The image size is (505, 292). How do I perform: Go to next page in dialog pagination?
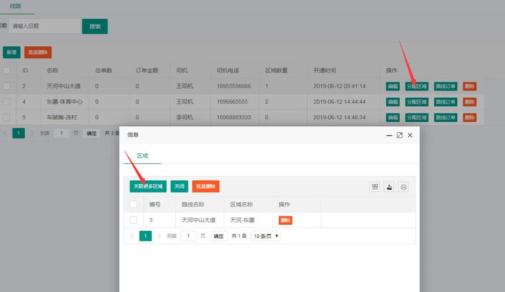(x=159, y=236)
